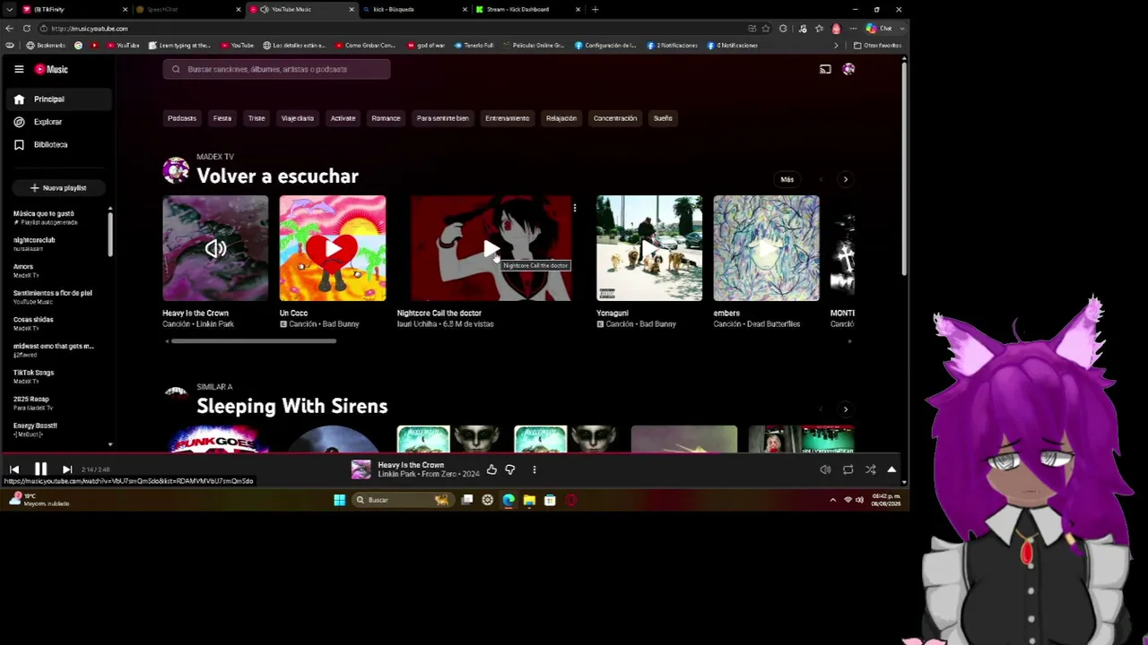The image size is (1148, 645).
Task: Select the Concentración chip
Action: tap(615, 118)
